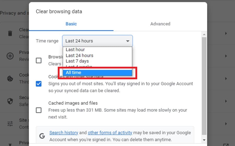The height and width of the screenshot is (146, 235).
Task: Check the Cached images and files box
Action: (x=39, y=110)
